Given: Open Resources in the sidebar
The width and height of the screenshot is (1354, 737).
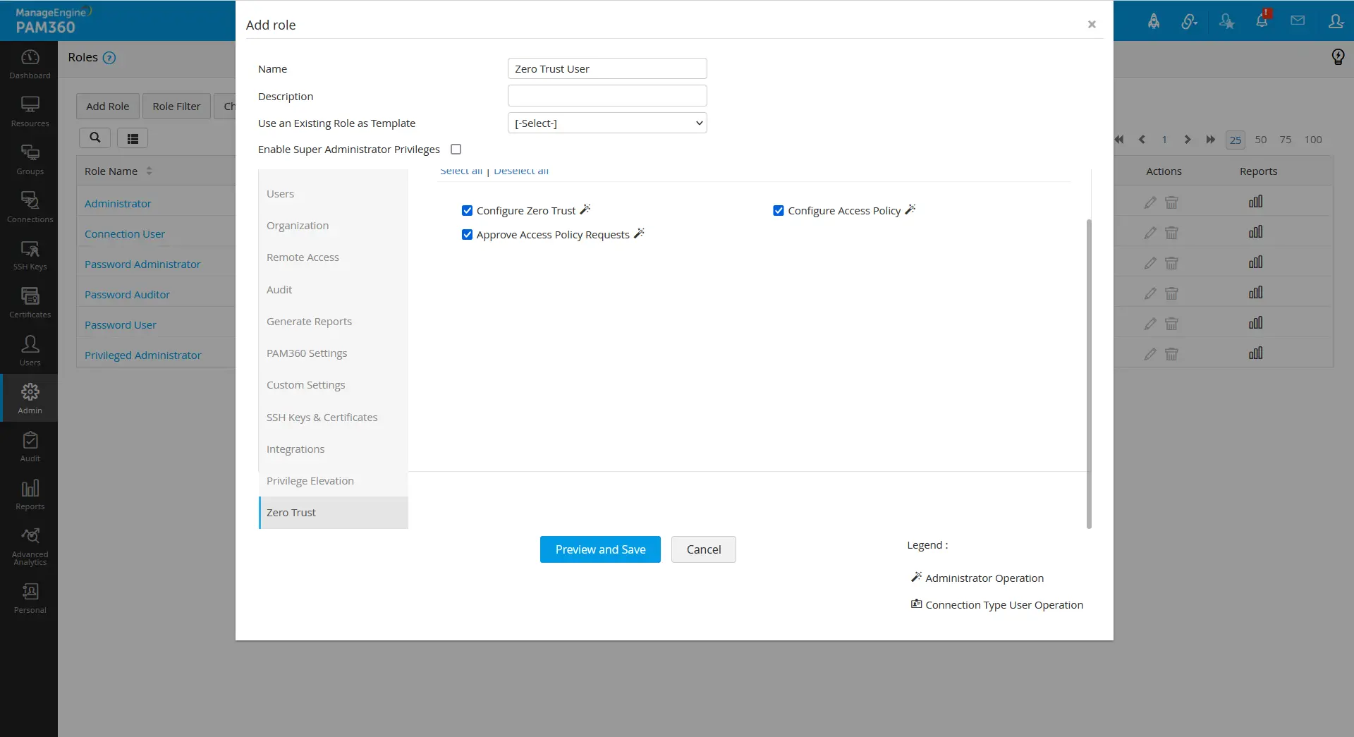Looking at the screenshot, I should pos(30,111).
